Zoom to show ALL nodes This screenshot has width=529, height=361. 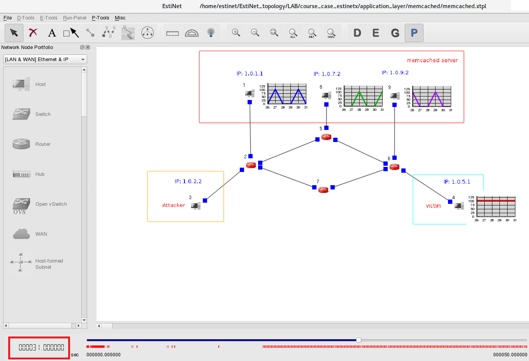293,33
